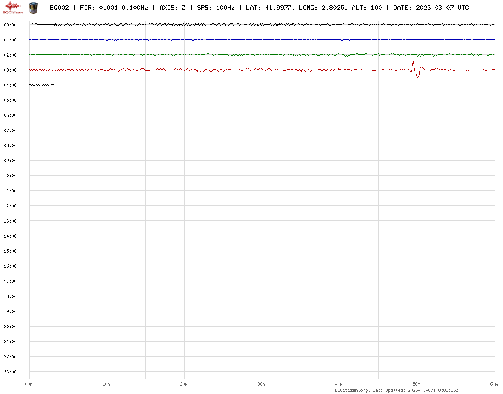Viewport: 503px width, 394px height.
Task: Click the geophone sensor icon in header
Action: click(x=33, y=7)
